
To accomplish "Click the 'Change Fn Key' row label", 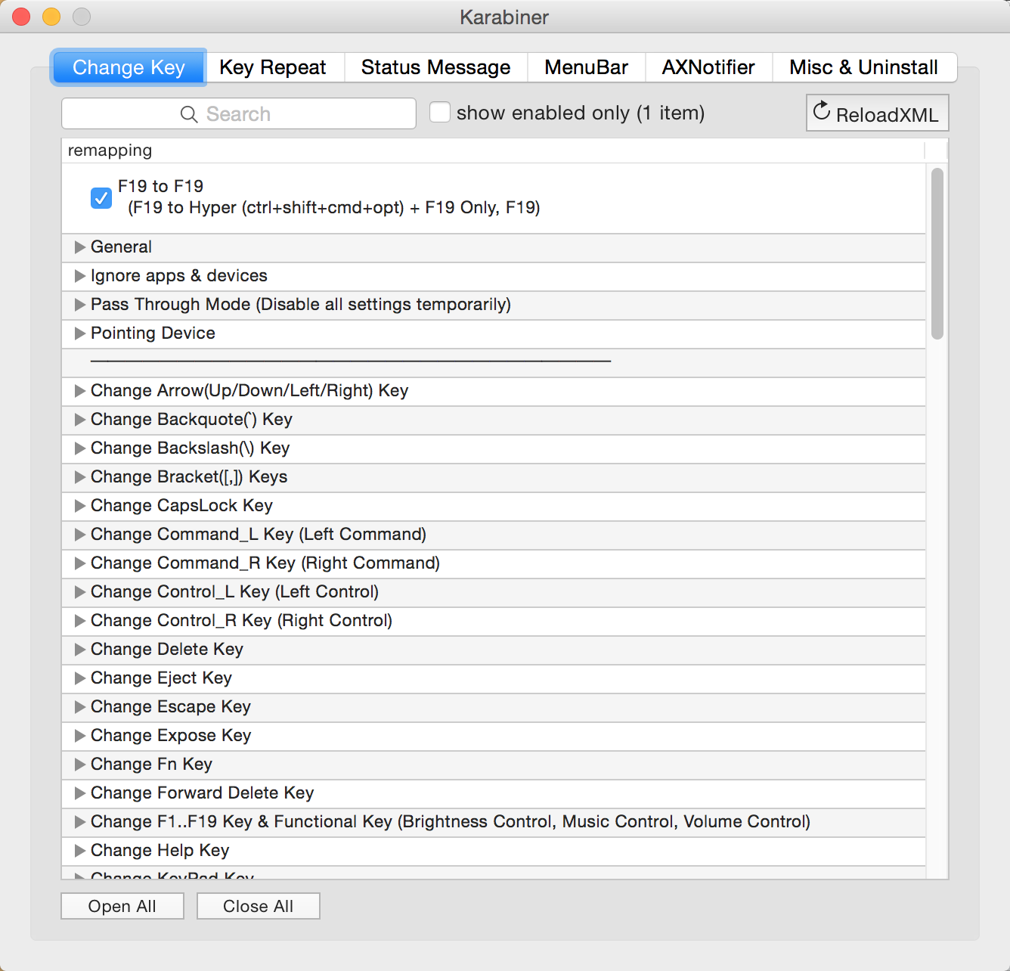I will pos(151,765).
